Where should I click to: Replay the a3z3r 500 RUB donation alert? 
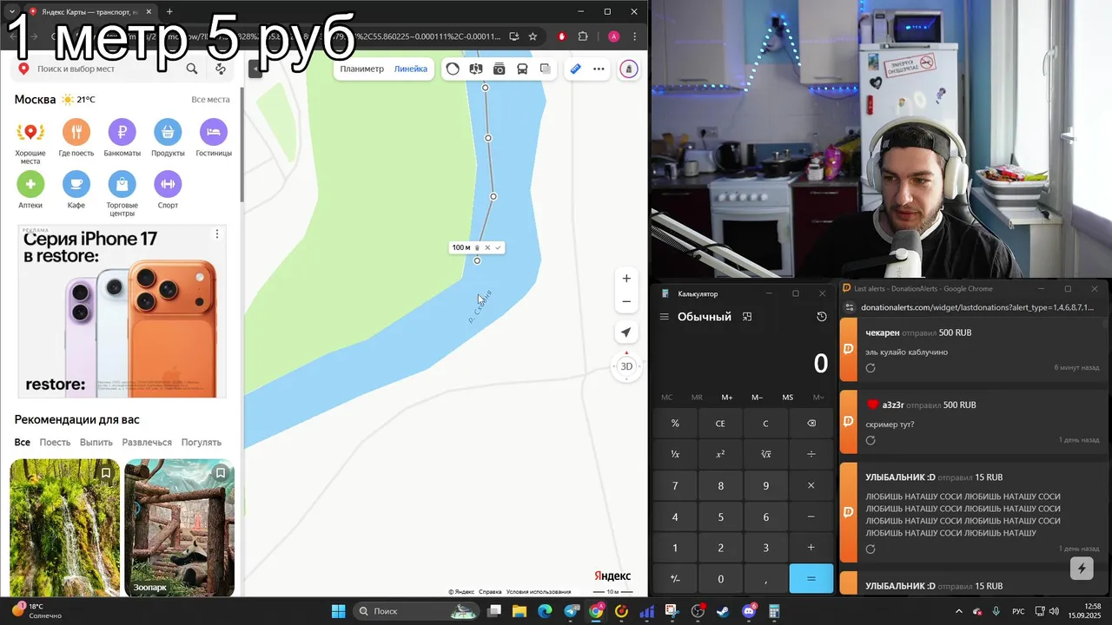click(870, 440)
